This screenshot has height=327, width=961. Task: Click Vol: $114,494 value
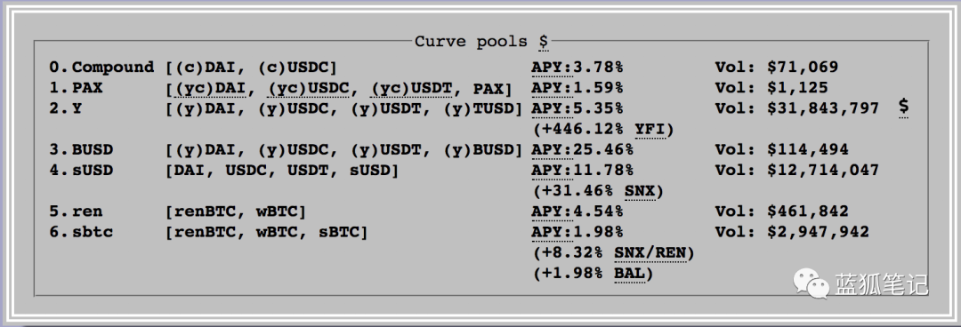click(781, 149)
